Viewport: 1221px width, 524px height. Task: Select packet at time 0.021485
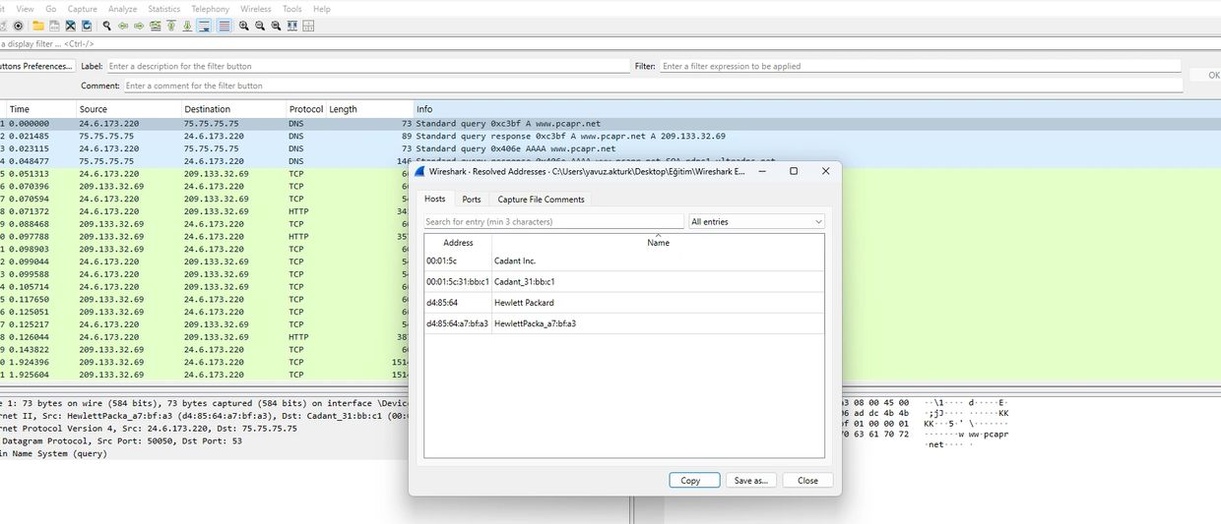[610, 136]
